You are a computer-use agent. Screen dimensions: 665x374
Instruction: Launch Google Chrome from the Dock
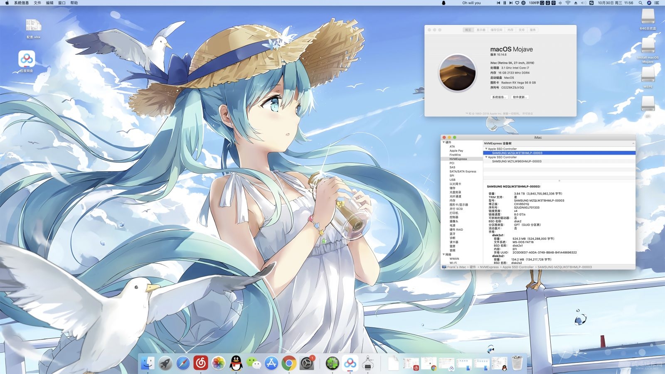289,363
